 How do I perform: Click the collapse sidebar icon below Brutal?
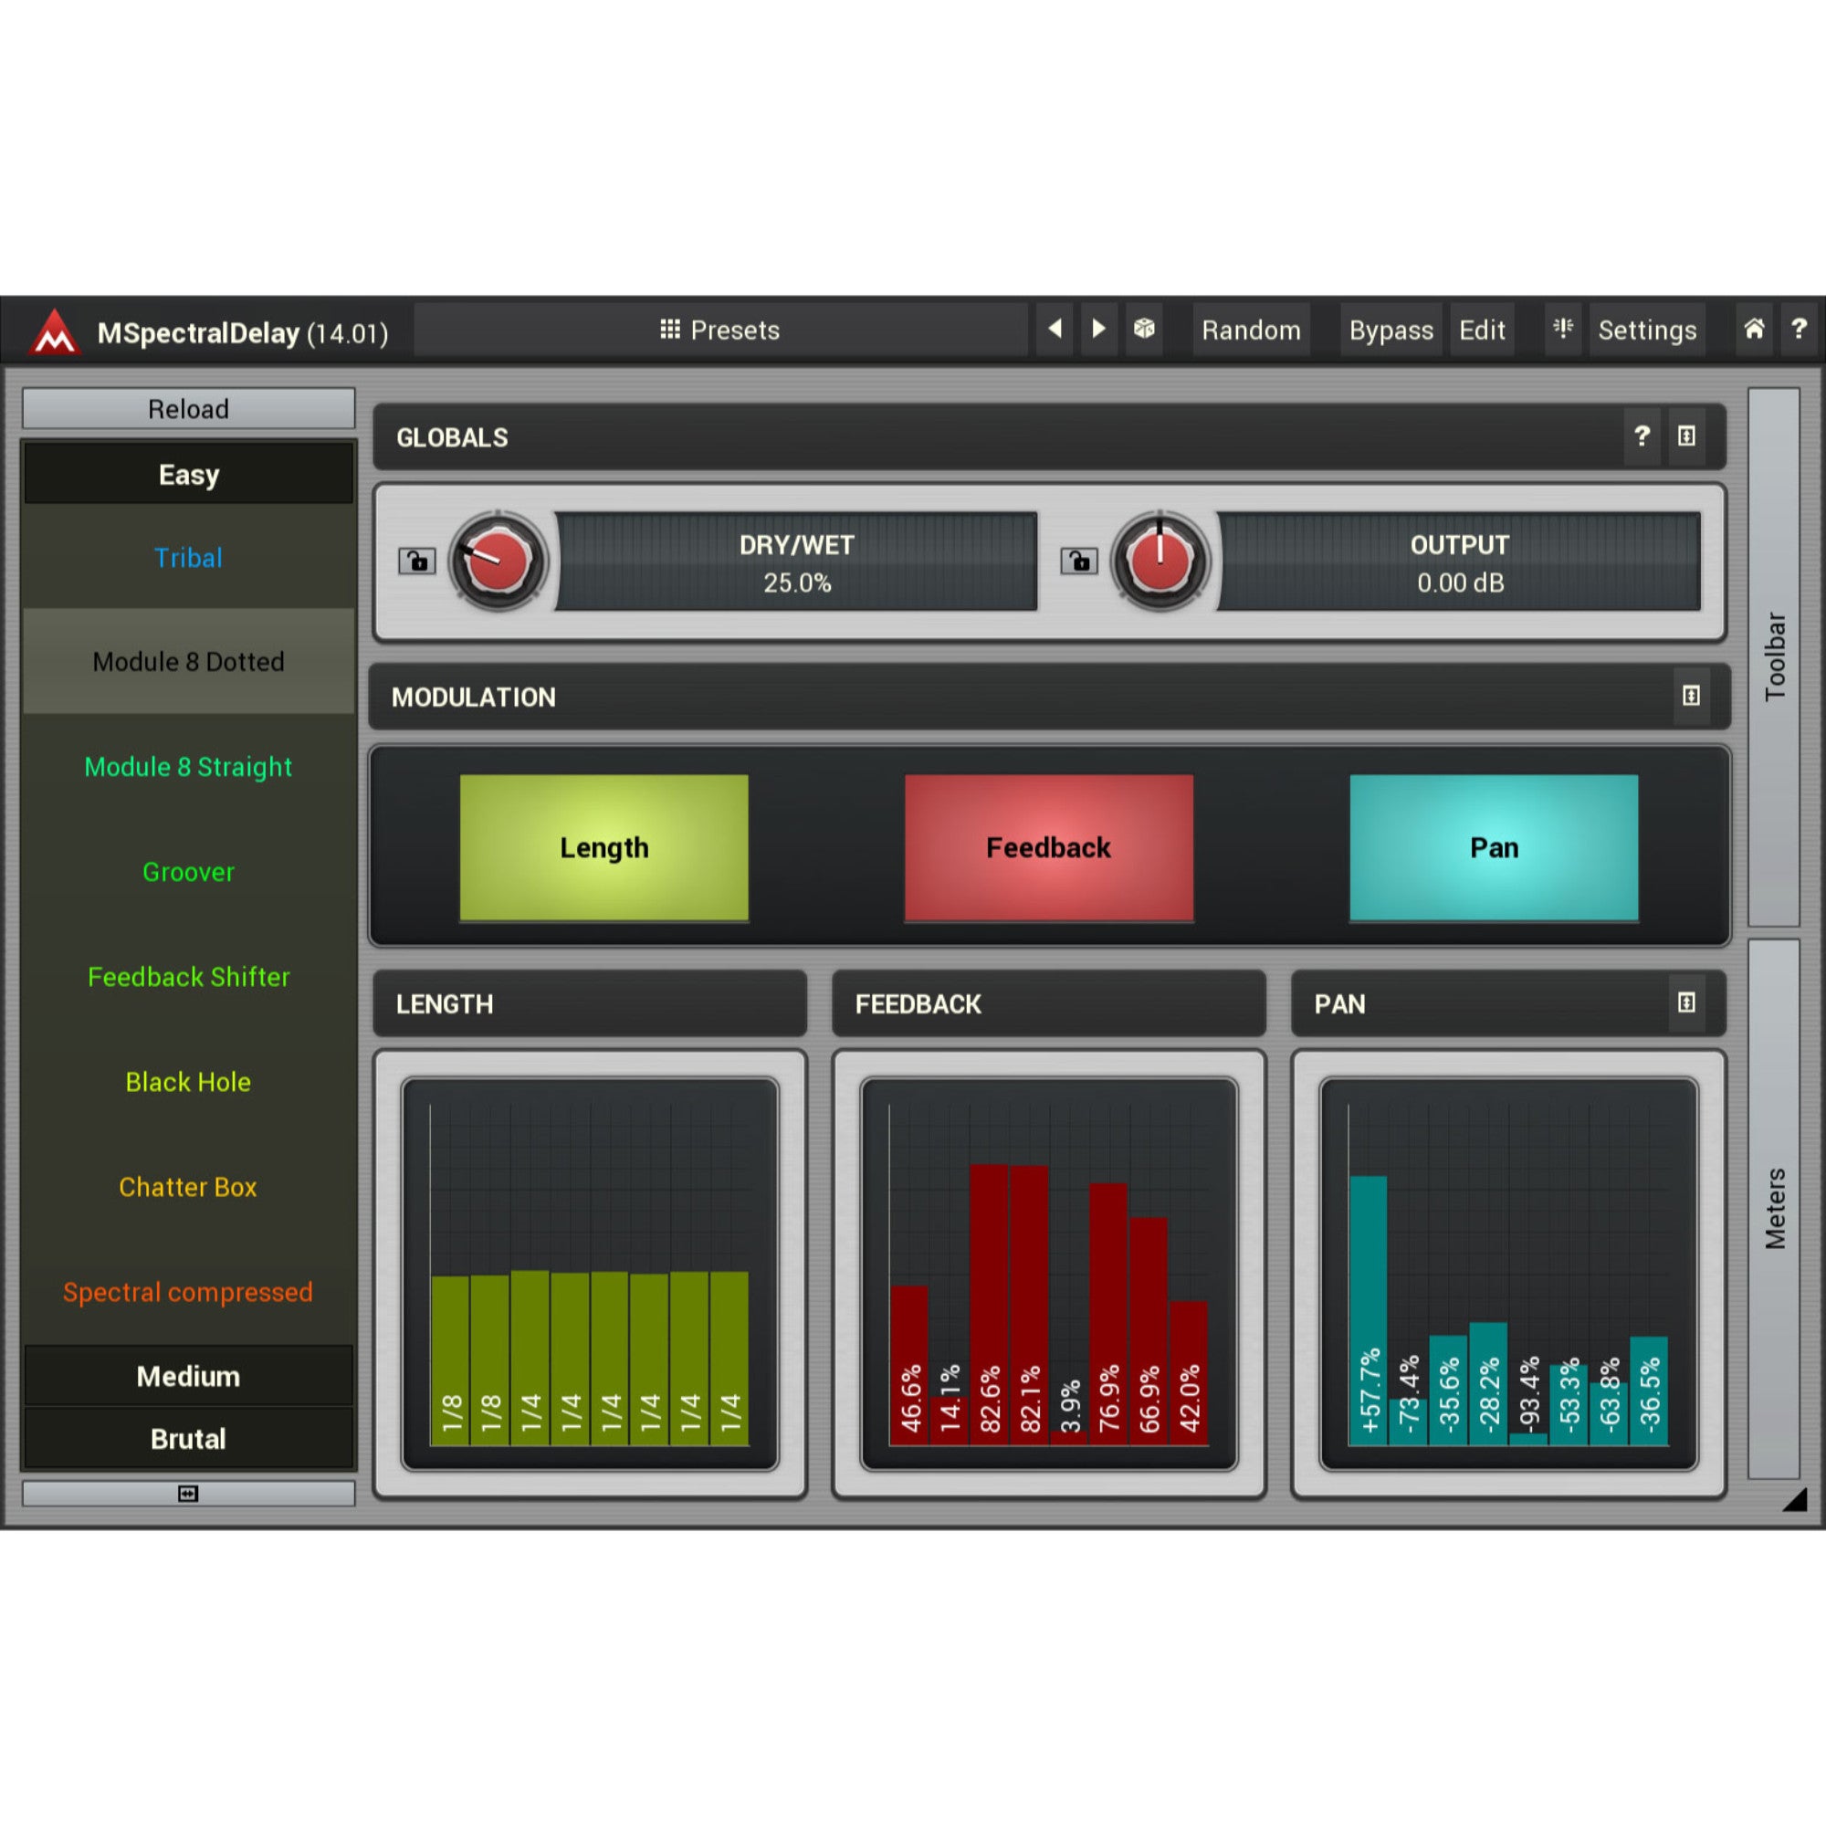point(188,1494)
